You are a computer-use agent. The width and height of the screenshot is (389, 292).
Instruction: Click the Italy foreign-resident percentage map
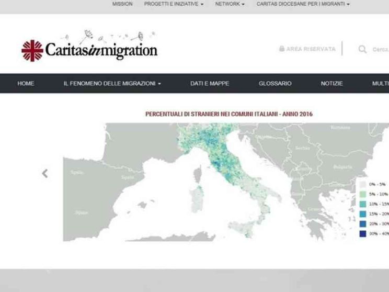(226, 182)
